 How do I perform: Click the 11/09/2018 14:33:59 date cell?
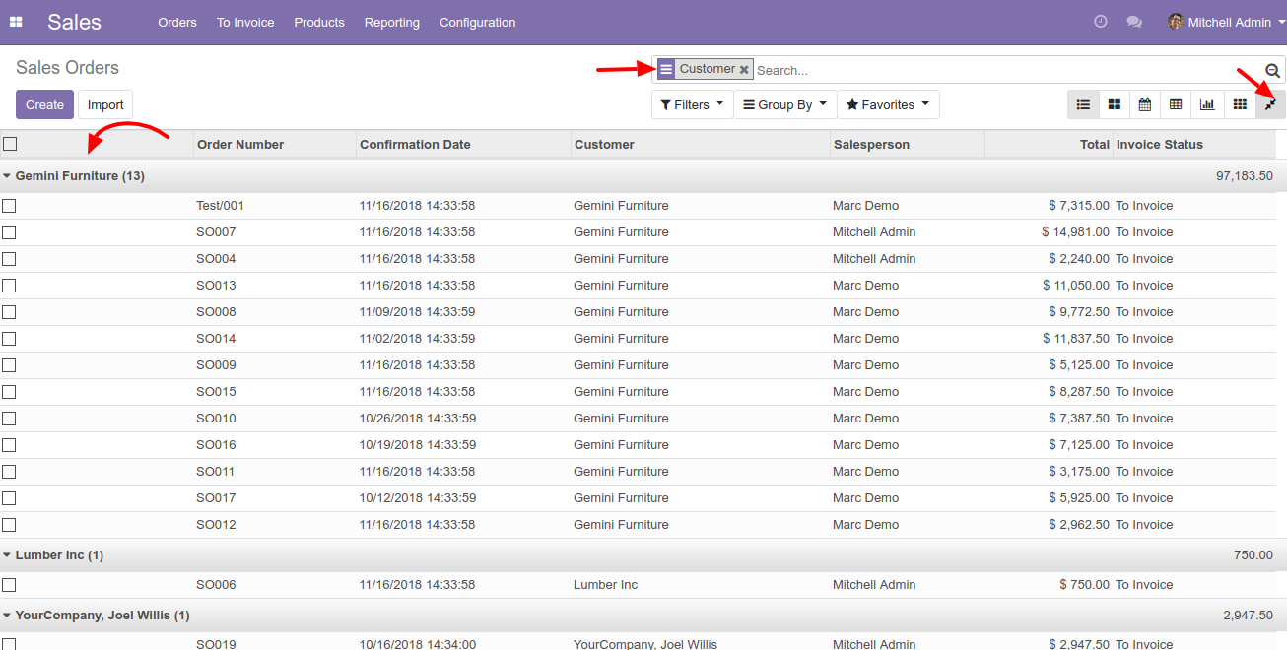[x=417, y=312]
